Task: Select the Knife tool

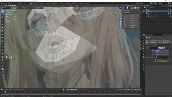Action: tap(3, 50)
